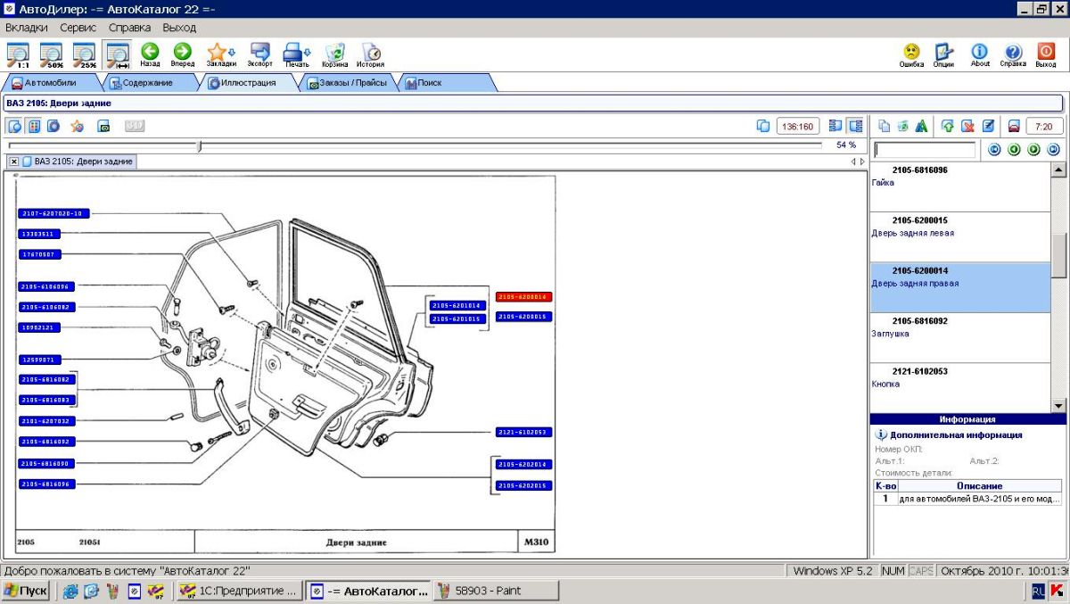The image size is (1070, 604).
Task: Open the История history icon
Action: tap(371, 54)
